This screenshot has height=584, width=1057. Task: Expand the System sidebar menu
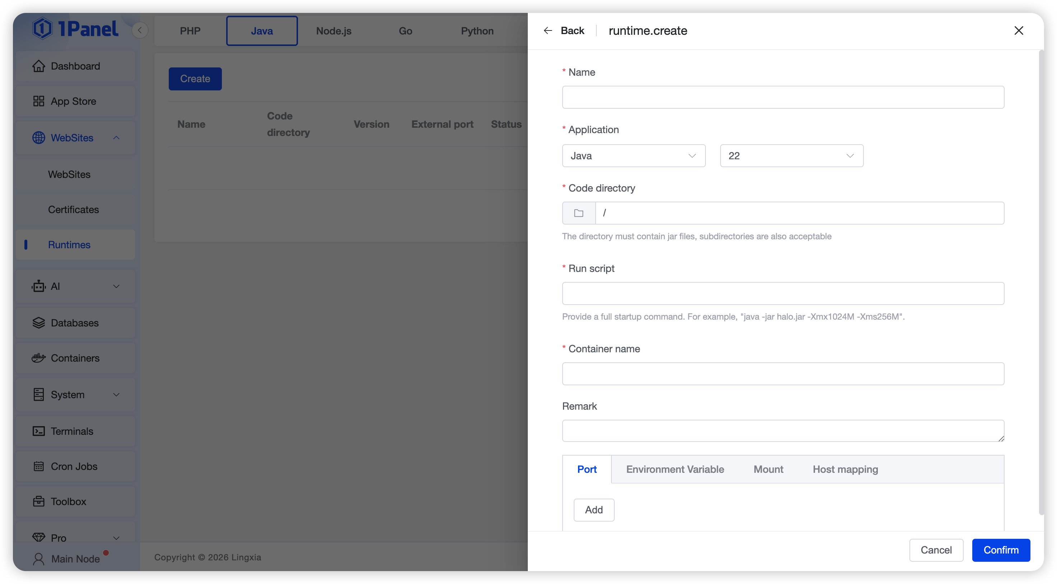tap(116, 395)
